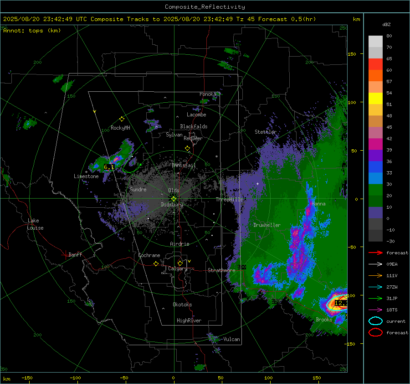Click the Okotoks label
410x384 pixels.
click(x=182, y=305)
